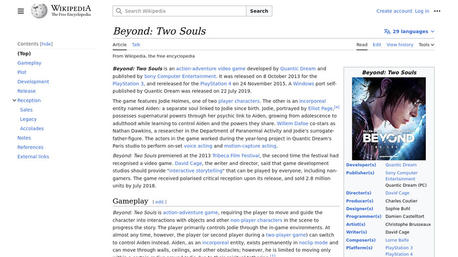Open the PlayStation 4 link in paragraph

click(215, 83)
